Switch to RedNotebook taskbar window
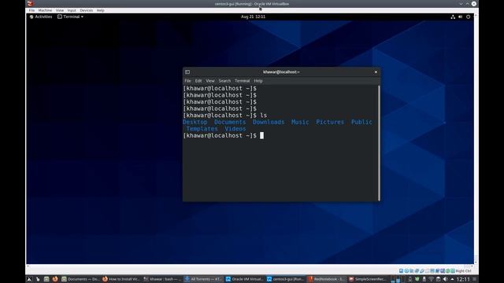The height and width of the screenshot is (283, 504). [x=326, y=279]
